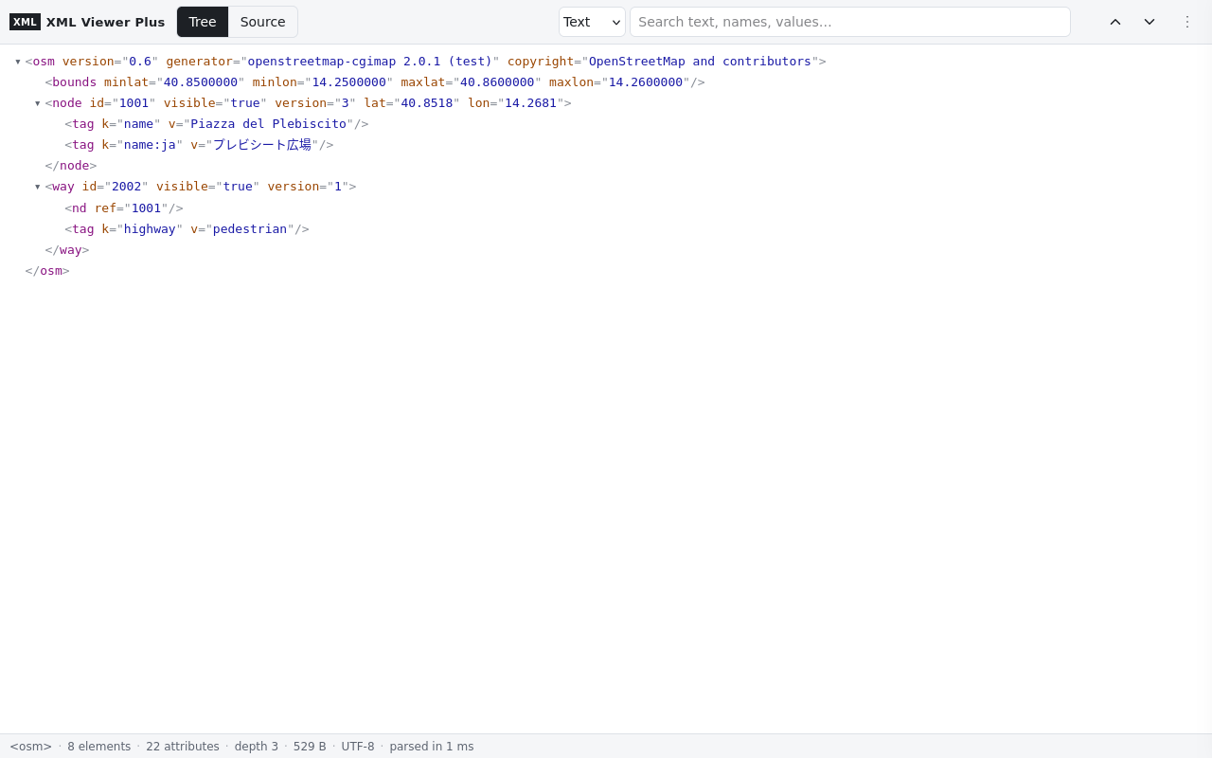Open the Text search mode dropdown
The width and height of the screenshot is (1212, 758).
tap(592, 22)
